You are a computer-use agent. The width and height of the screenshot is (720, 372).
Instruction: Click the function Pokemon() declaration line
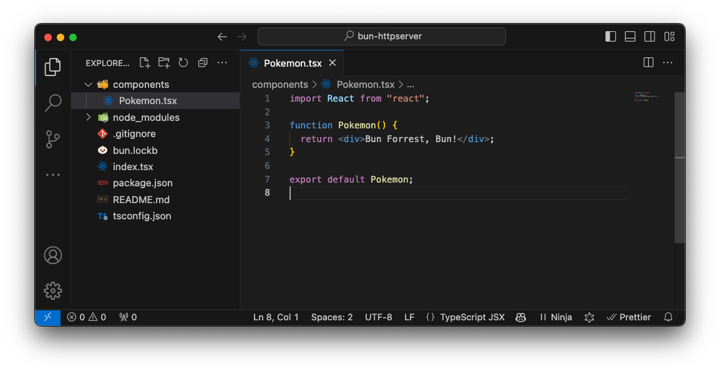click(344, 125)
